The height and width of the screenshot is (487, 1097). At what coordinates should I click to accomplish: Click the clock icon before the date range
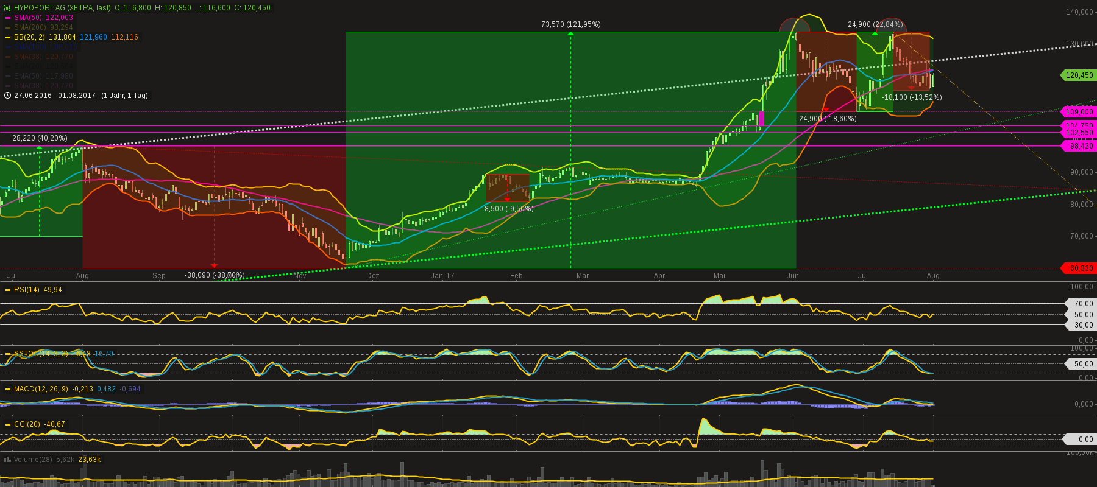[7, 96]
